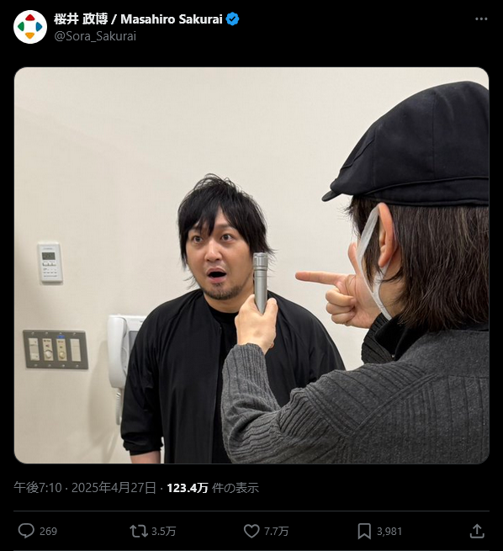Open the three-dot more options menu
Image resolution: width=503 pixels, height=551 pixels.
click(481, 19)
